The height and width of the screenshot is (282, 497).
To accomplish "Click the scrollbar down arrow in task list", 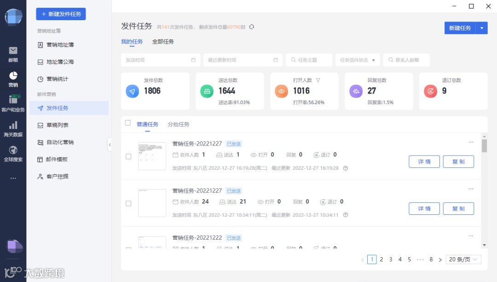I will pos(484,245).
